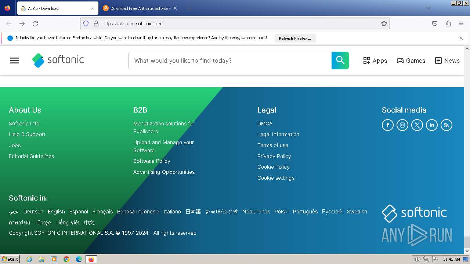Screen dimensions: 470x264
Task: Switch site language to Tiếng Việt
Action: (68, 223)
